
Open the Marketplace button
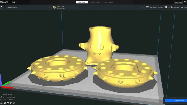pyautogui.click(x=178, y=2)
